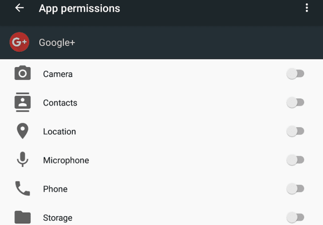Switch on Microphone access
Viewport: 323px width, 225px height.
295,160
